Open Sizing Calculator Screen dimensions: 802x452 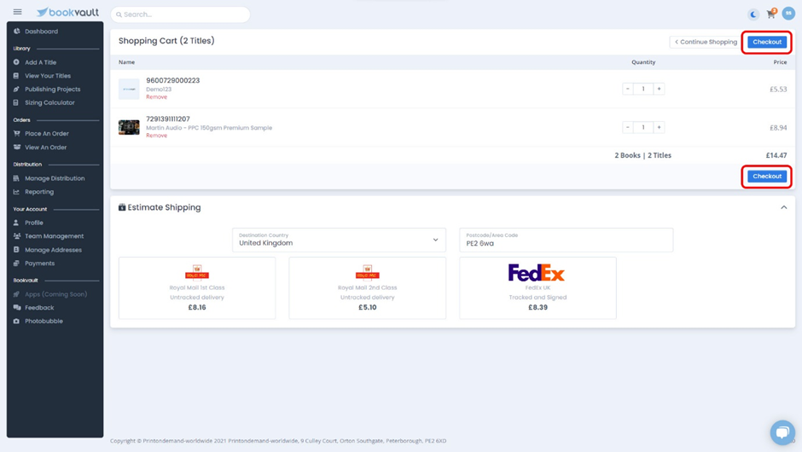[49, 103]
